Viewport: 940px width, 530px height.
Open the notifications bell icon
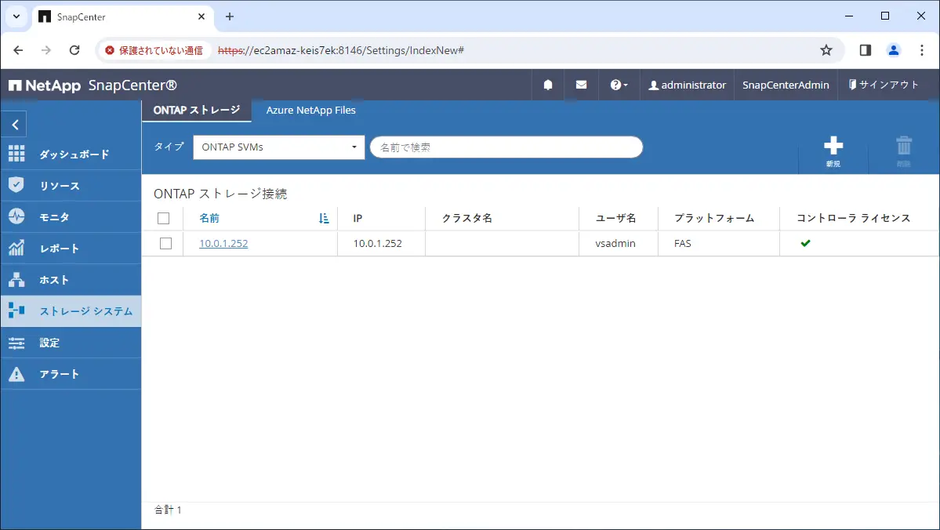tap(548, 85)
